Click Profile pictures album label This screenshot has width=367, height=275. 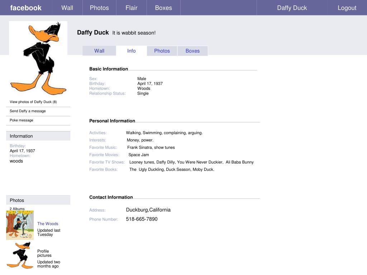point(44,253)
